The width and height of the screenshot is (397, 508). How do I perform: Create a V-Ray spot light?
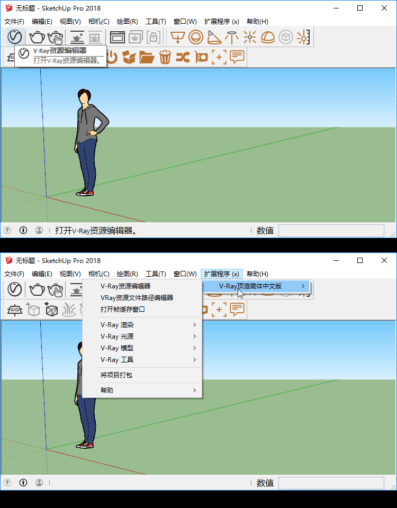[214, 37]
